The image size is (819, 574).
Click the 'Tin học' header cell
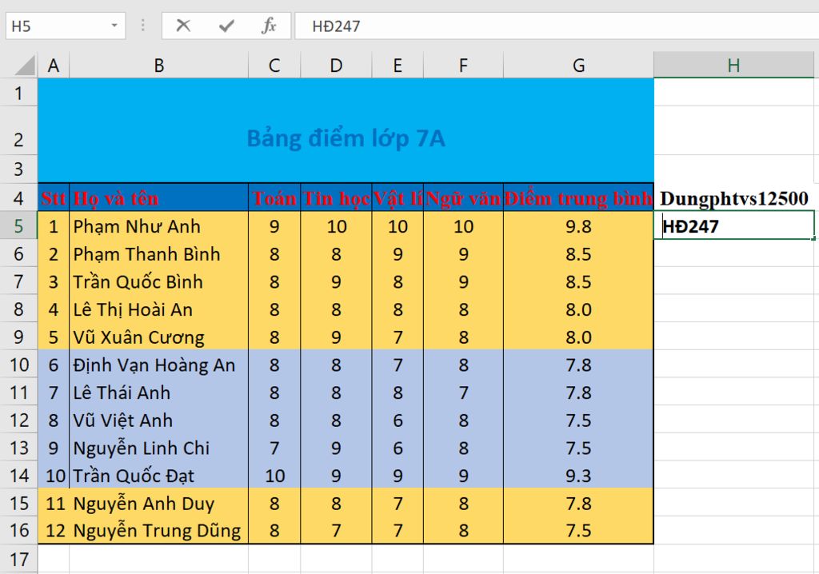336,198
